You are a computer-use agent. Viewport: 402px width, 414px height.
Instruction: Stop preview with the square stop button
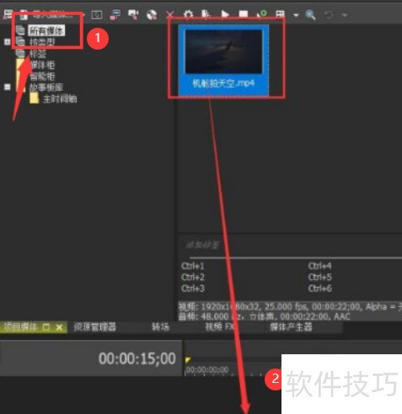(x=244, y=14)
